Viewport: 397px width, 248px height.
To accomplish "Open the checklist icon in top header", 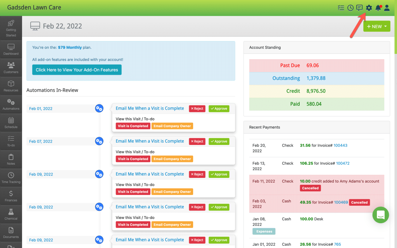I will pyautogui.click(x=341, y=8).
